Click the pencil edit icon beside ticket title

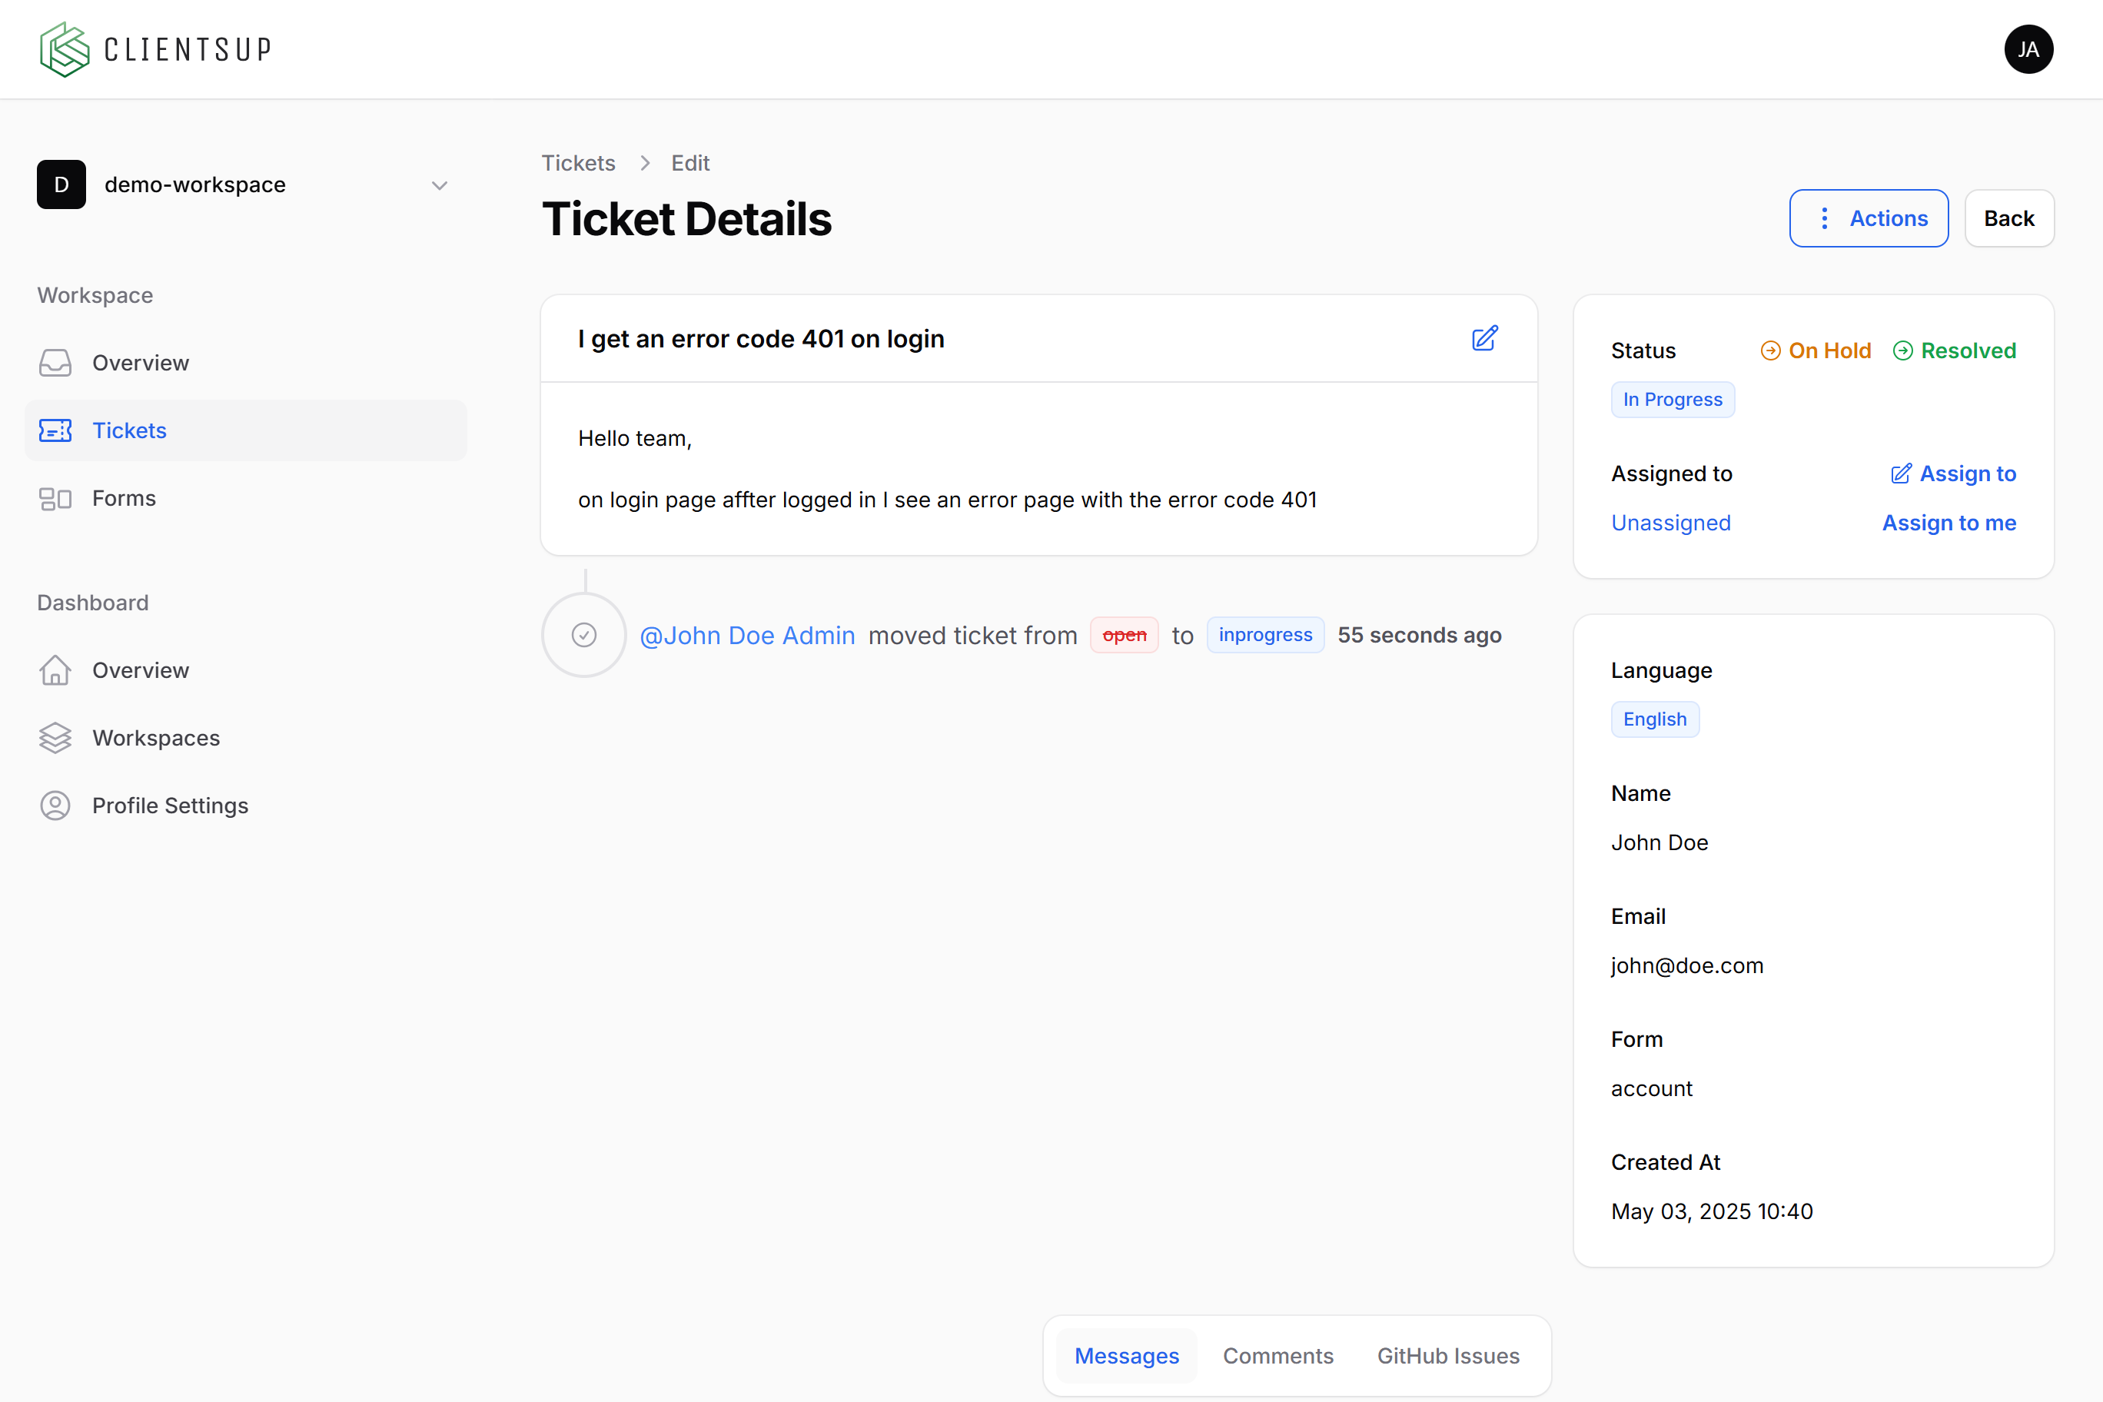point(1484,338)
